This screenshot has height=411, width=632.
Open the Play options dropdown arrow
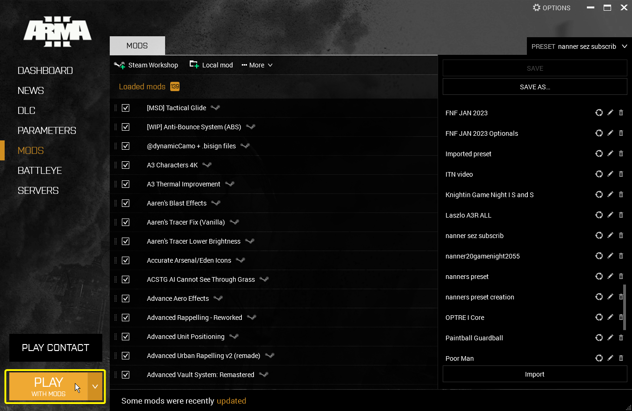95,386
